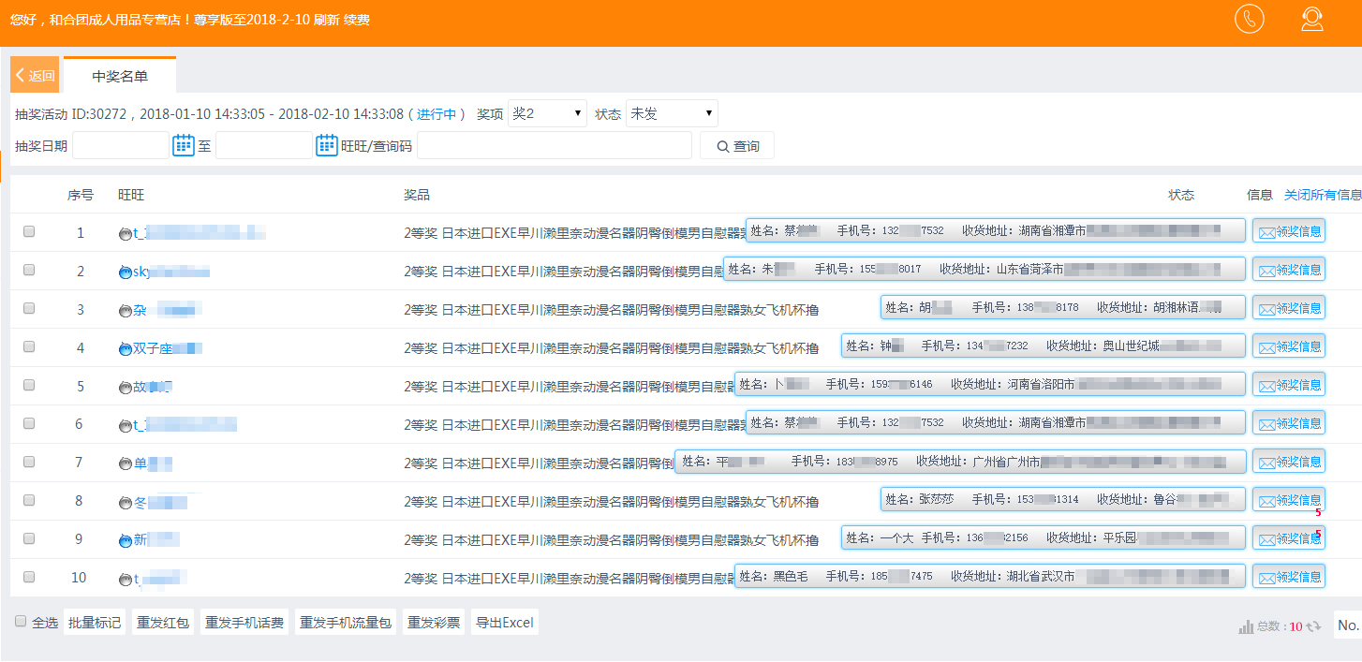Click the Wangwang chat icon in row 2
The height and width of the screenshot is (662, 1362).
[x=126, y=272]
